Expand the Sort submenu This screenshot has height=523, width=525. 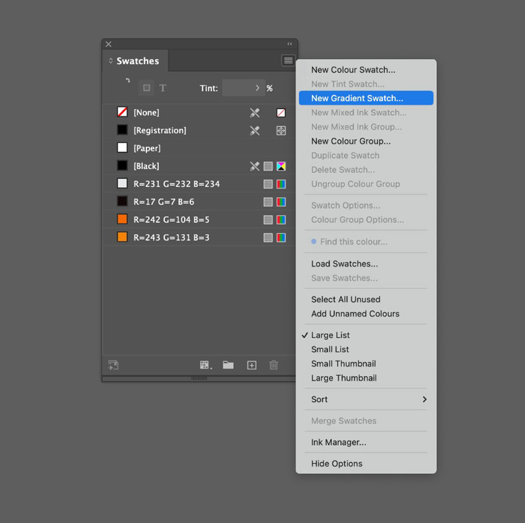(366, 399)
